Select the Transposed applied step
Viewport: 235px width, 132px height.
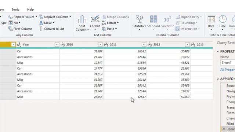tap(231, 107)
